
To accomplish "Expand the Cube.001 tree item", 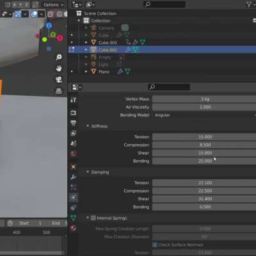I will pyautogui.click(x=86, y=42).
